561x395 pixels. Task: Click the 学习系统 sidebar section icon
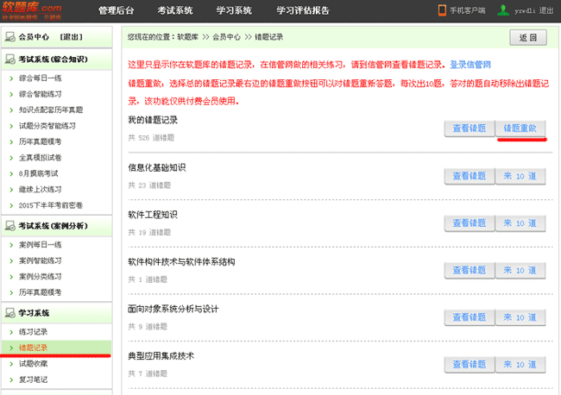(9, 312)
